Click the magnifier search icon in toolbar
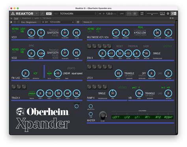The image size is (187, 147). tap(42, 13)
